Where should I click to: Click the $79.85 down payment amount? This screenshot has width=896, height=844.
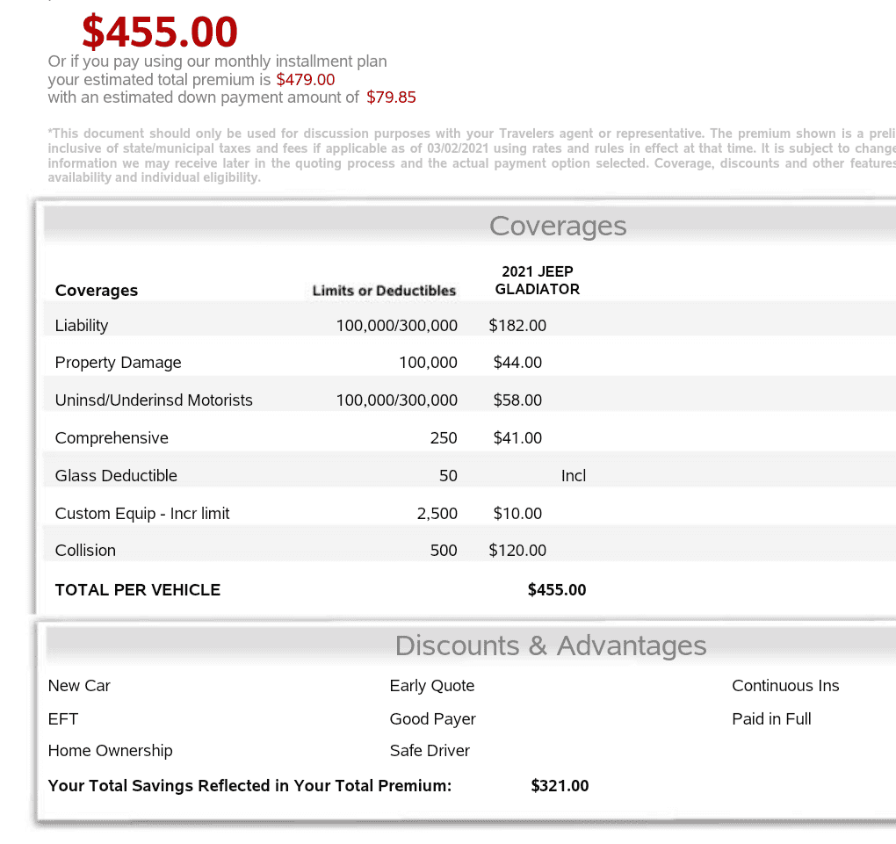(391, 97)
